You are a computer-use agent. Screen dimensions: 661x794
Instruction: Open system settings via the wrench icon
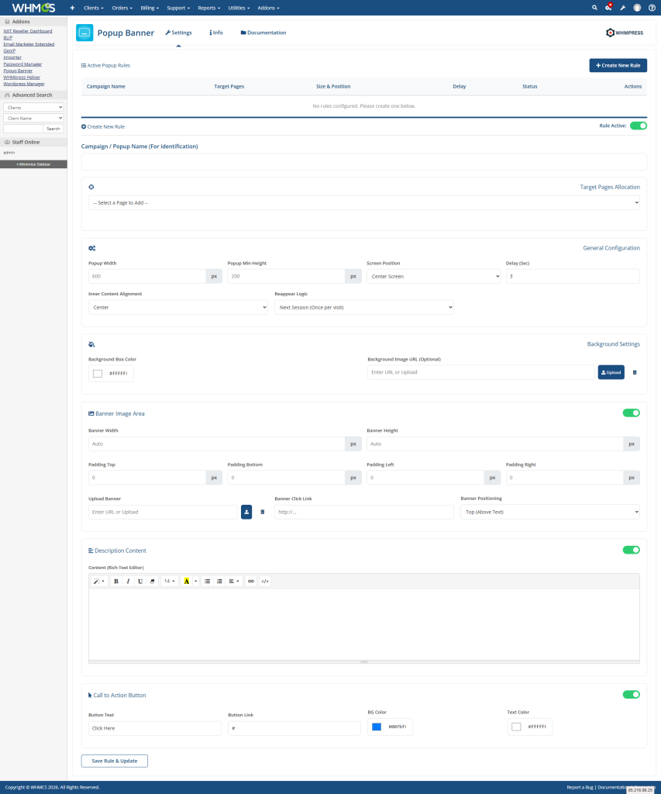(x=622, y=7)
